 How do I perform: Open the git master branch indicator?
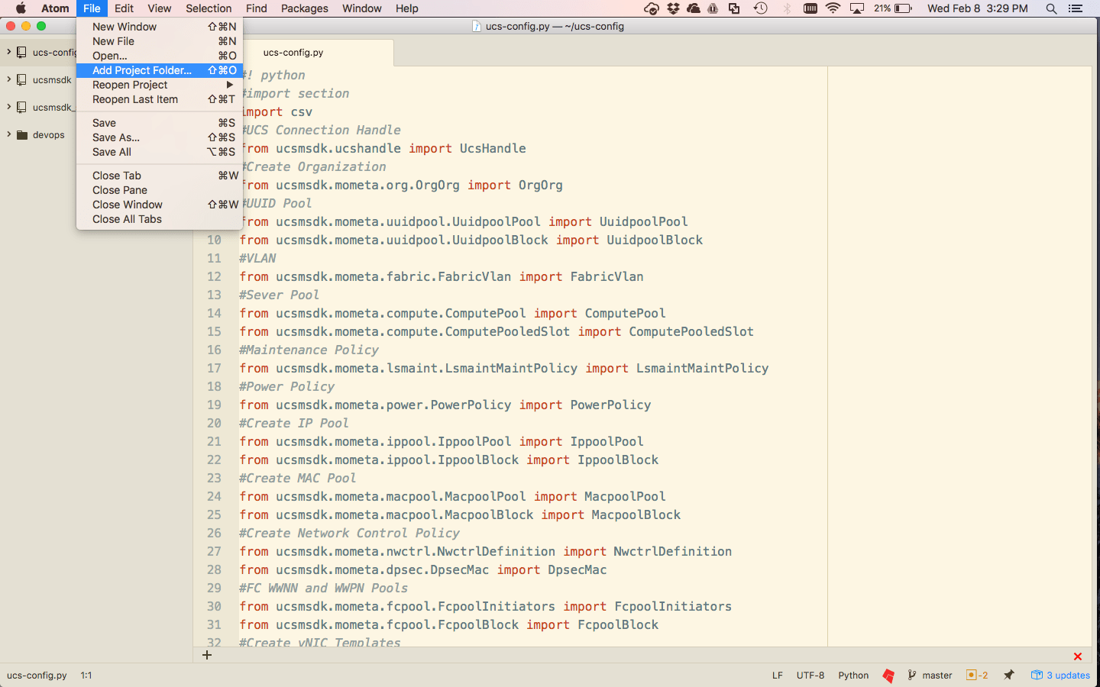930,676
